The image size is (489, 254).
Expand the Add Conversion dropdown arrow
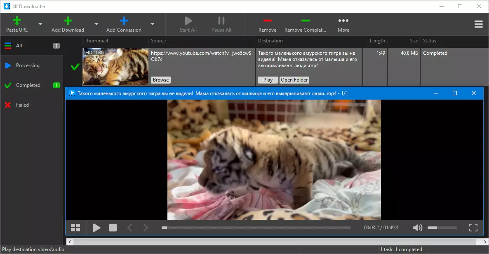(x=152, y=24)
